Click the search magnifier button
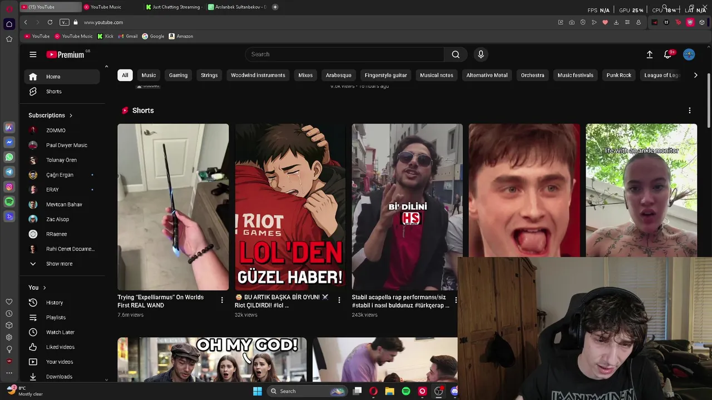Image resolution: width=712 pixels, height=400 pixels. coord(456,54)
